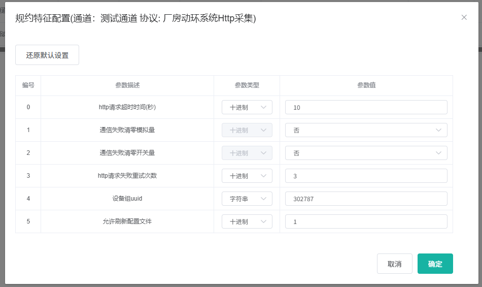This screenshot has width=482, height=287.
Task: Click the http请求失败重试次数 value field showing 3
Action: [366, 176]
